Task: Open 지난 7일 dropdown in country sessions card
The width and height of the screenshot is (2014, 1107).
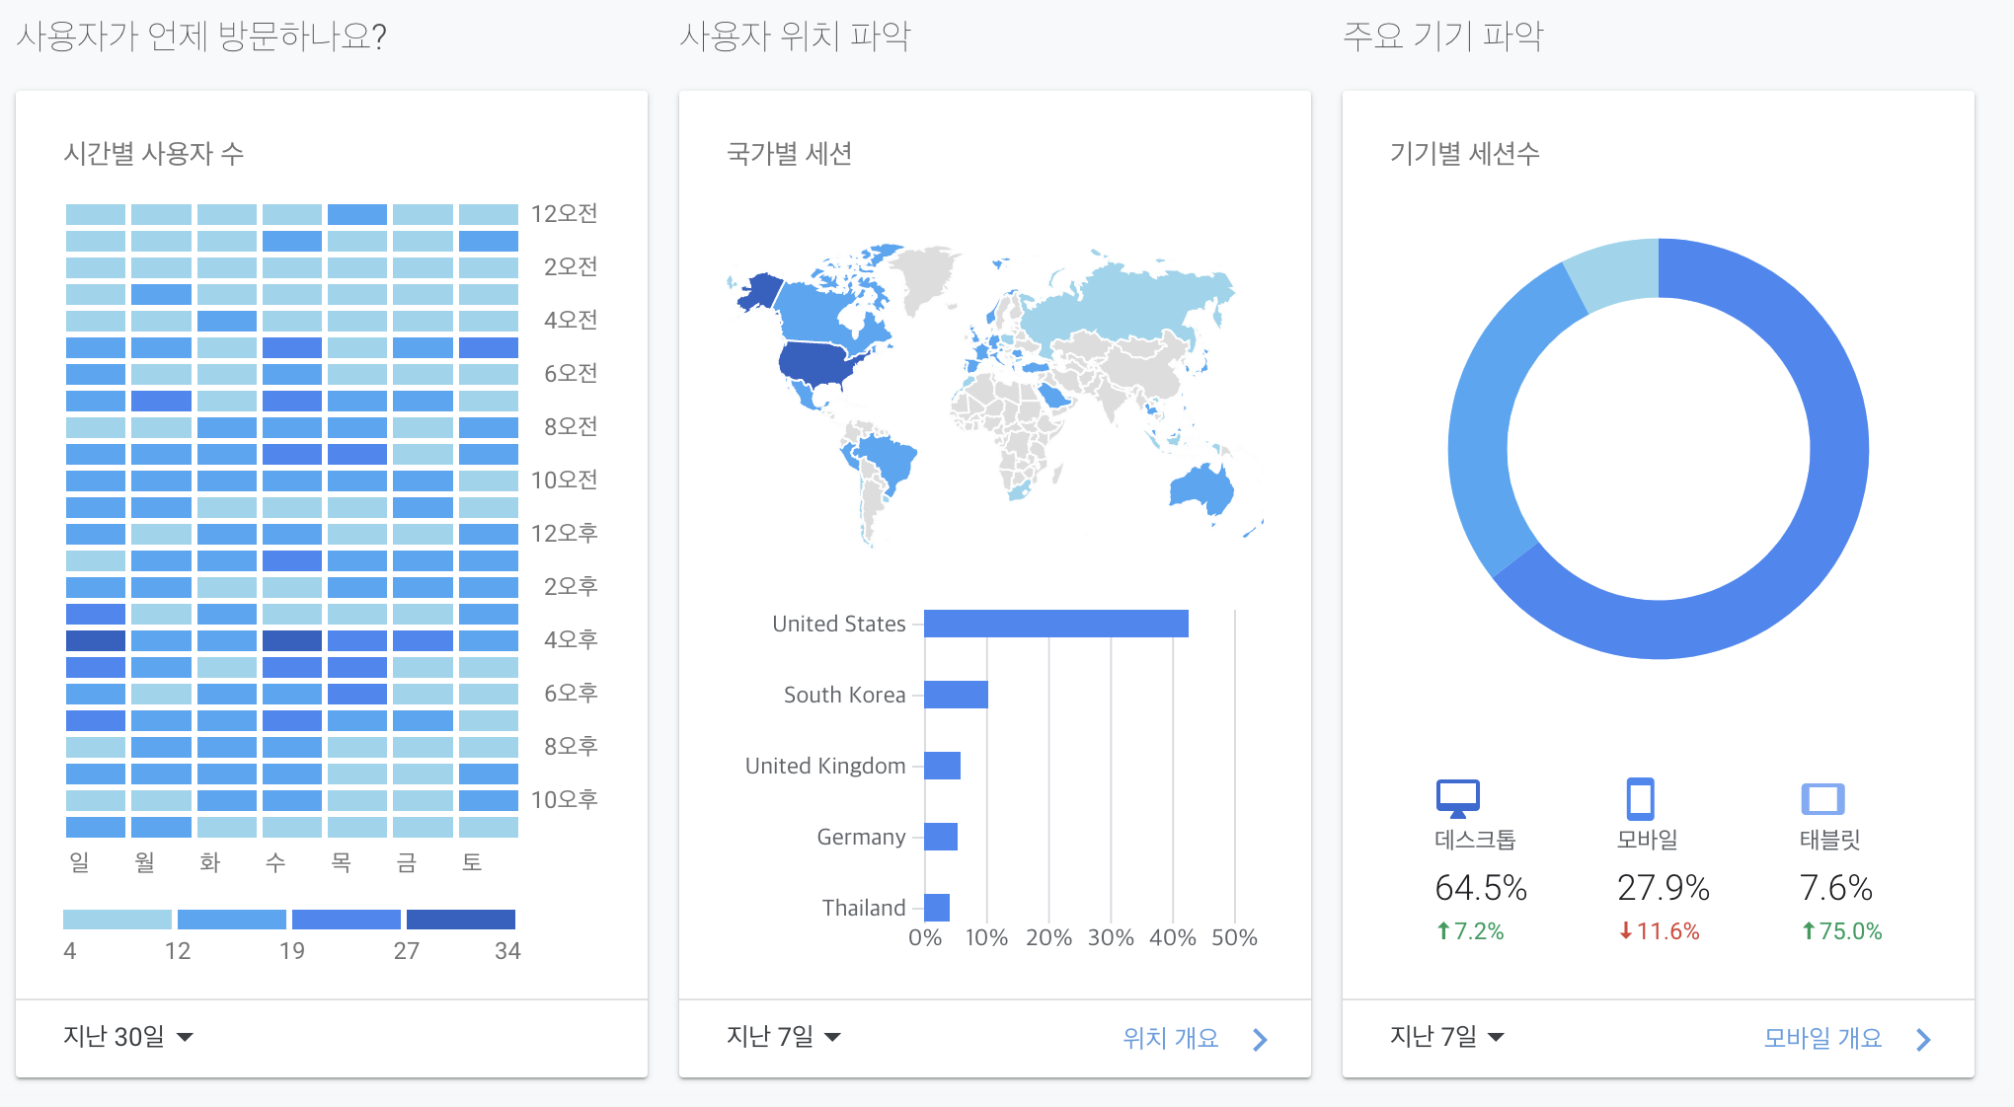Action: [x=784, y=1037]
